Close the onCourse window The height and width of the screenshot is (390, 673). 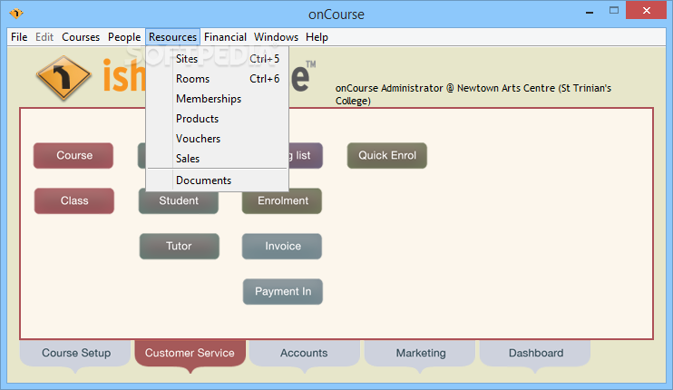click(x=646, y=10)
